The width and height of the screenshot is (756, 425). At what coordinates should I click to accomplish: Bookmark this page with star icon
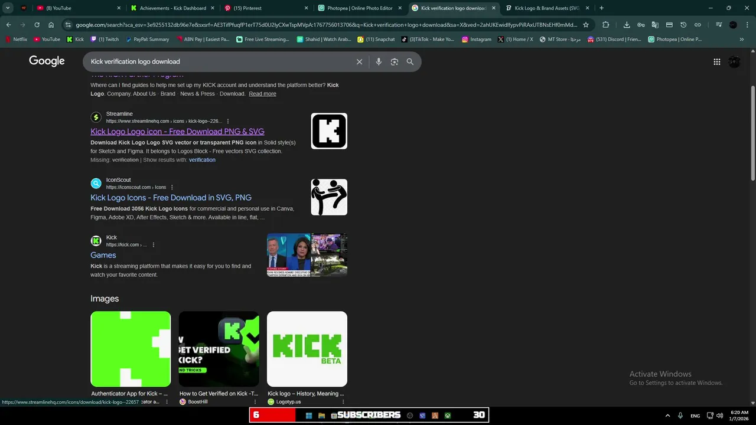[x=586, y=25]
